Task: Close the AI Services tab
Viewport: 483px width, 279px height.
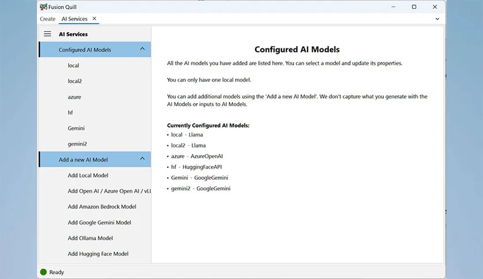Action: [94, 18]
